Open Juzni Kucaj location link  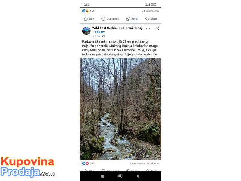[x=133, y=28]
